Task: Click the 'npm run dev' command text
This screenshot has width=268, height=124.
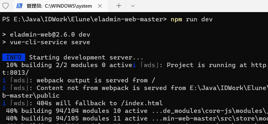Action: coord(192,19)
